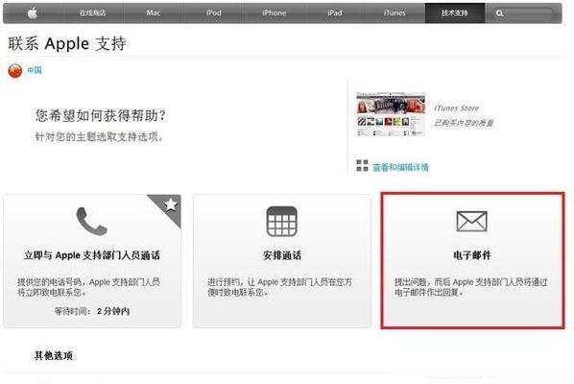This screenshot has width=574, height=384.
Task: Open the 查看和编辑详情 link
Action: tap(400, 167)
